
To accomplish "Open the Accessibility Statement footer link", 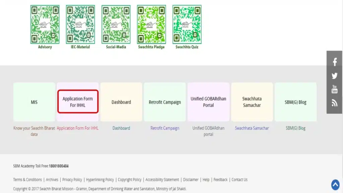I will (162, 180).
